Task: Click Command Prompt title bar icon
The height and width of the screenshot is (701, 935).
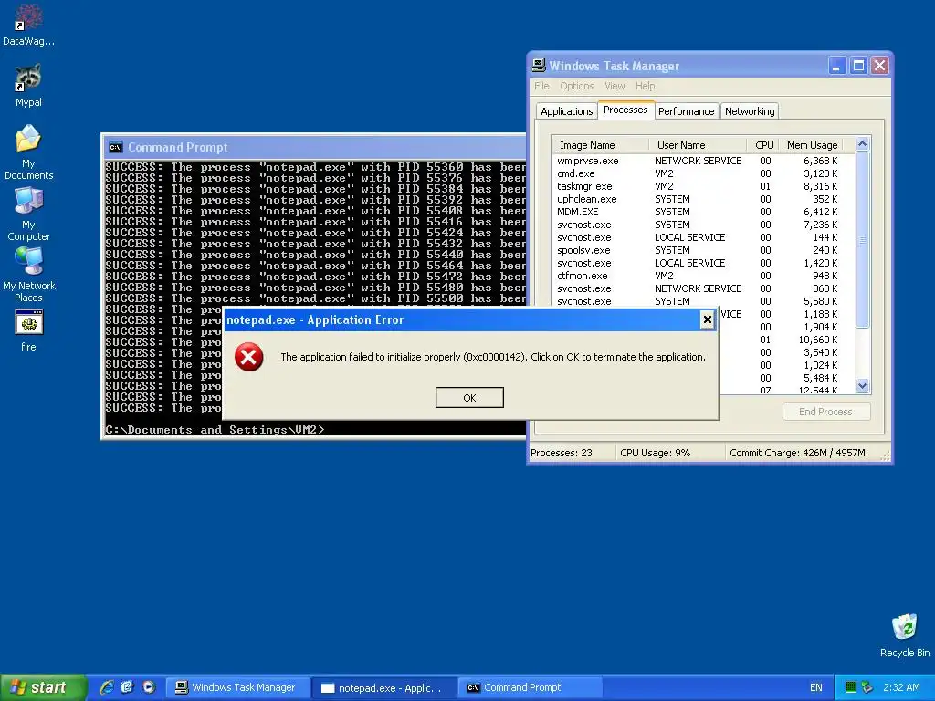Action: pos(116,147)
